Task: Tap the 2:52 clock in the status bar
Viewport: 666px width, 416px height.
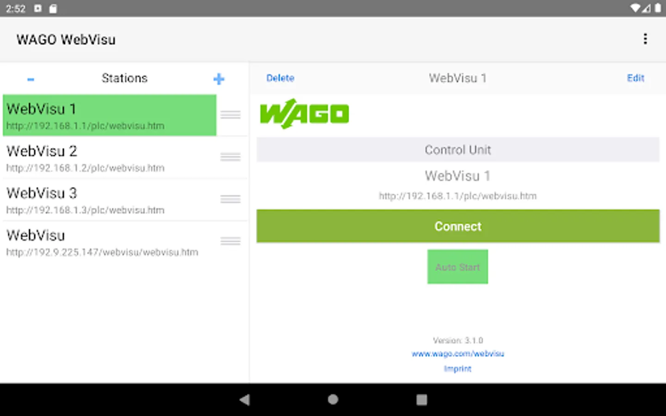Action: click(16, 9)
